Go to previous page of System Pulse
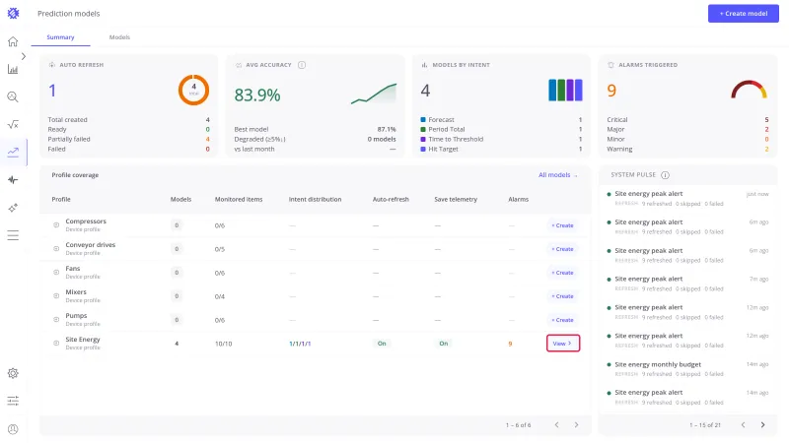The width and height of the screenshot is (789, 443). 744,425
